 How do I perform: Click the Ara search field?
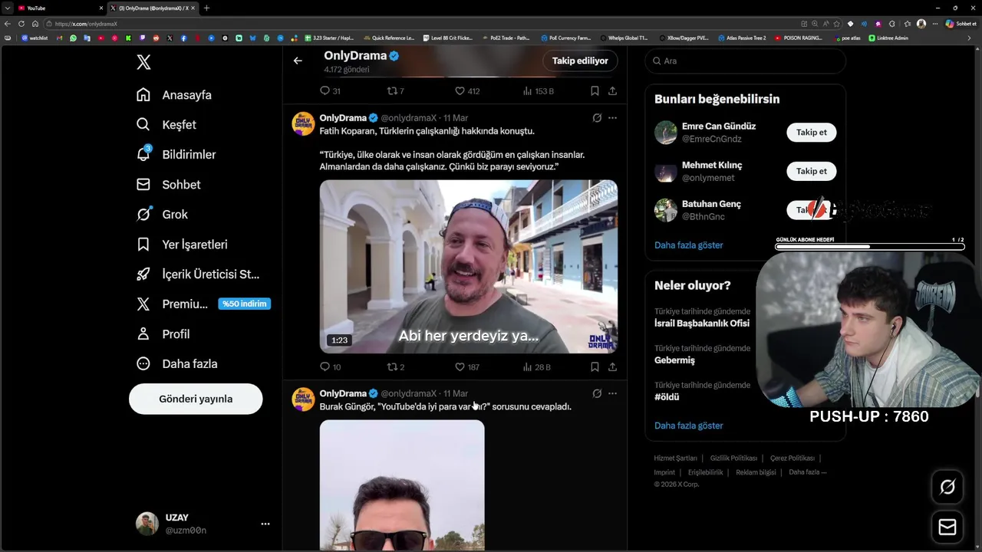[746, 61]
